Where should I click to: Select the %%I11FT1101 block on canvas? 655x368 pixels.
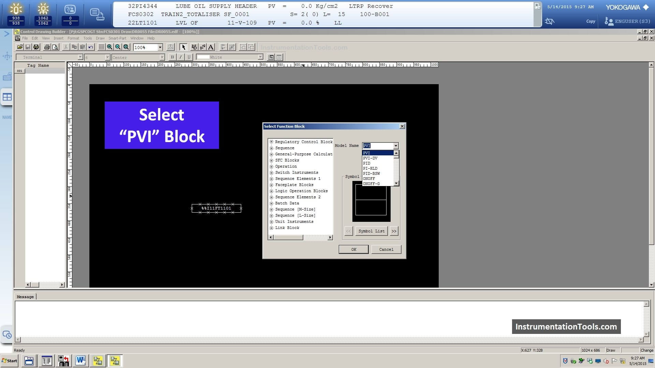216,208
